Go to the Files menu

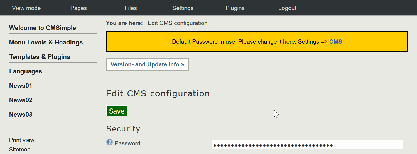click(131, 8)
